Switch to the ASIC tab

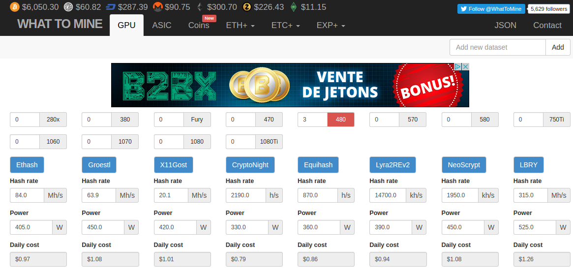coord(162,25)
